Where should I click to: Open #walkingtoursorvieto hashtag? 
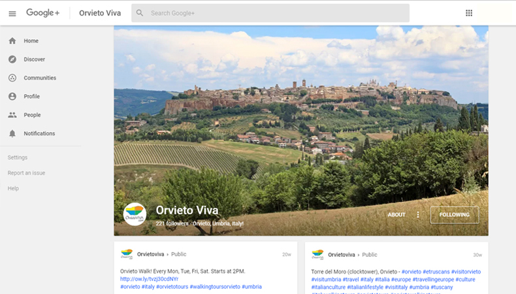tap(215, 287)
